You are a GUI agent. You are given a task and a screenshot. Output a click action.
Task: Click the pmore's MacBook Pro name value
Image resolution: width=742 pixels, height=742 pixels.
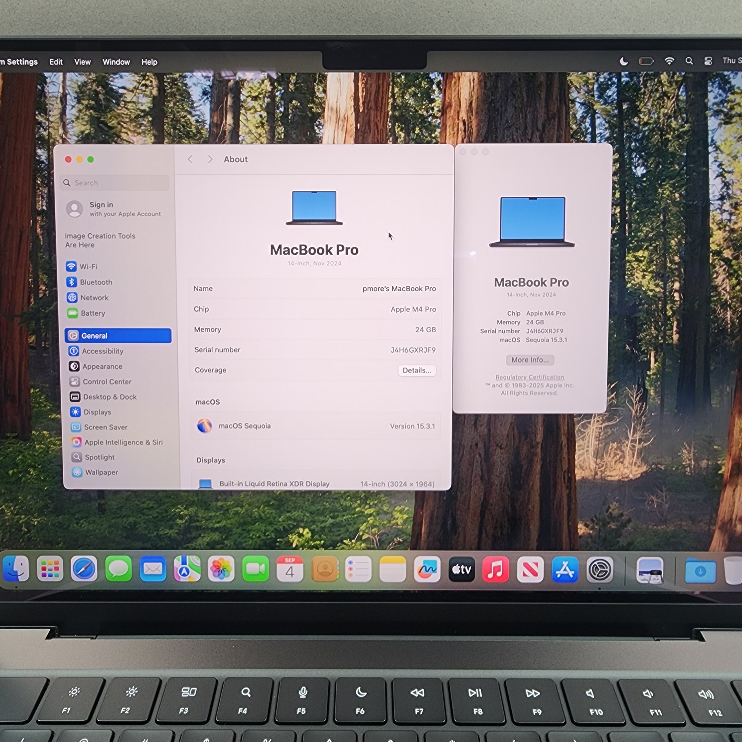[x=399, y=289]
